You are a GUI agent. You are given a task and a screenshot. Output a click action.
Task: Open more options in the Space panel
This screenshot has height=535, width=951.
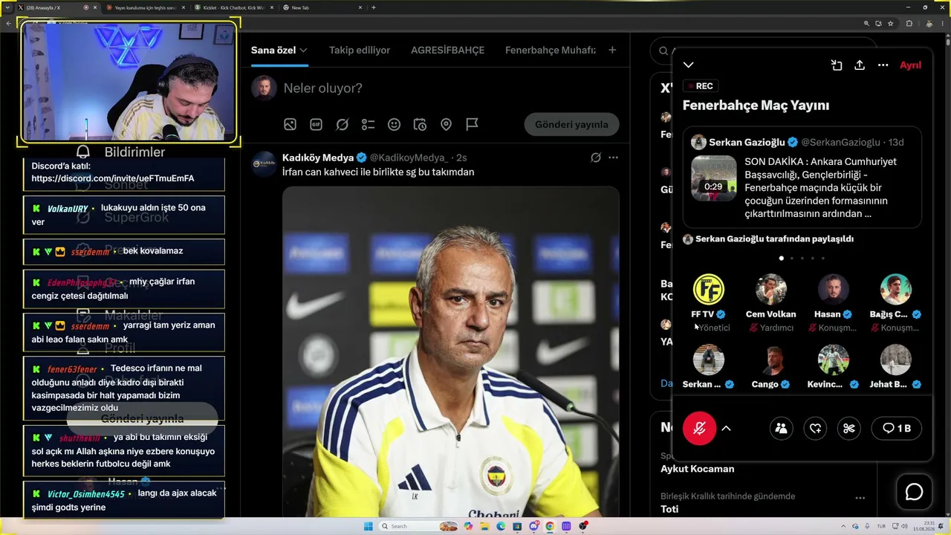pos(883,65)
